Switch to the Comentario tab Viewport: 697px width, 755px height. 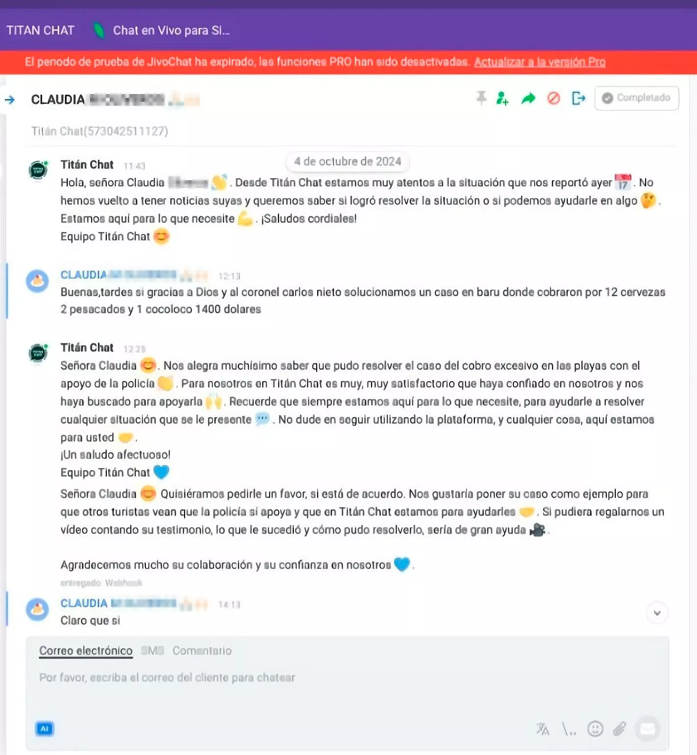[202, 651]
